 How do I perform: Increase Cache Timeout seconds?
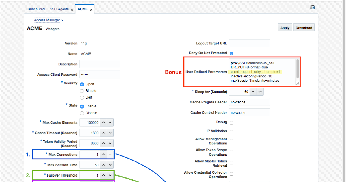tap(103, 133)
